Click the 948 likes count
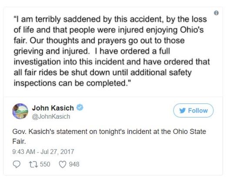The height and width of the screenshot is (177, 239). tap(74, 164)
